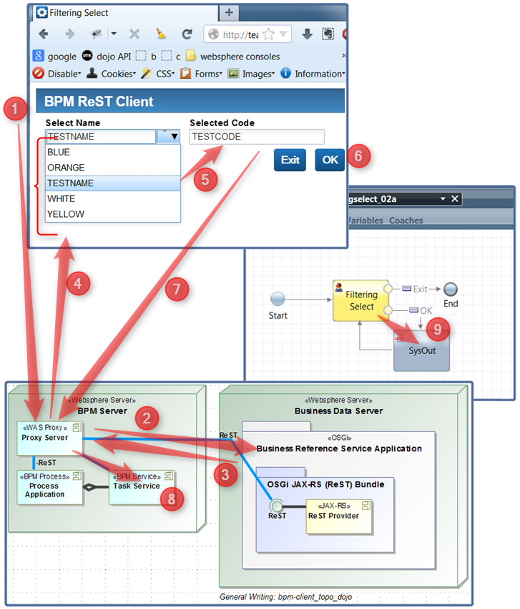The width and height of the screenshot is (520, 609).
Task: Select the Filtering Select coach node
Action: (361, 301)
